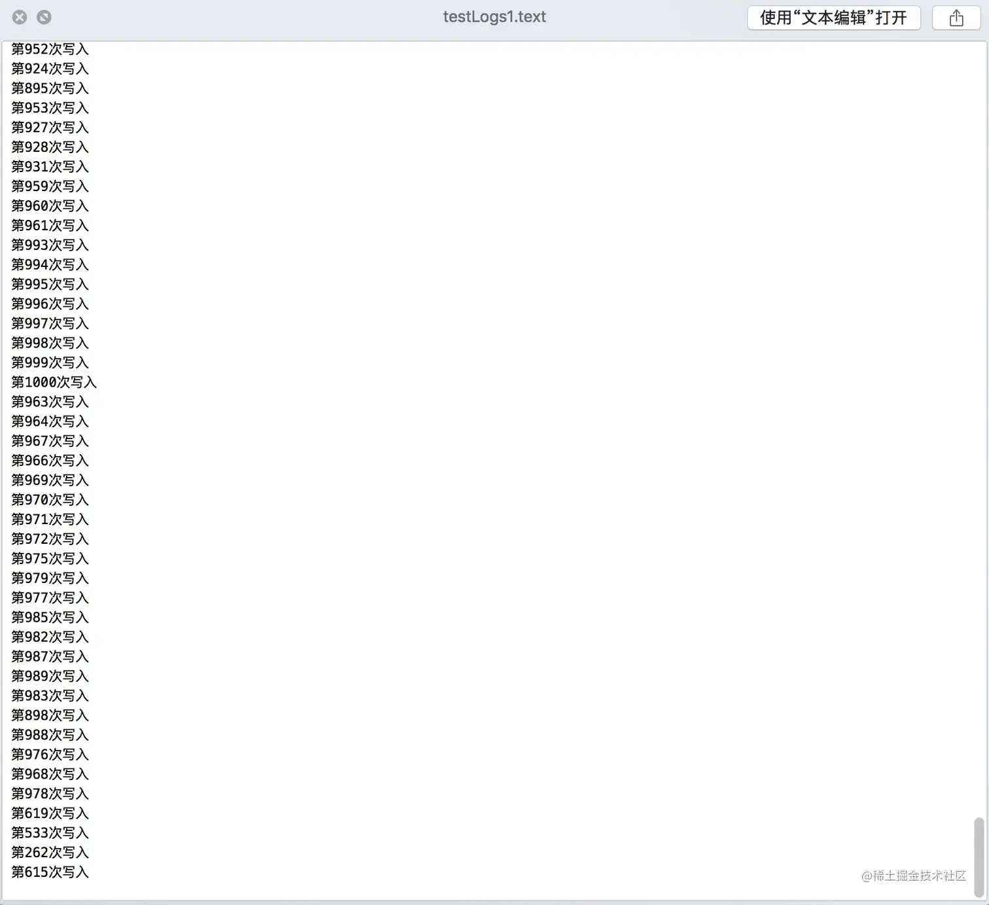The image size is (989, 905).
Task: Select the line 第952次写入
Action: coord(50,49)
